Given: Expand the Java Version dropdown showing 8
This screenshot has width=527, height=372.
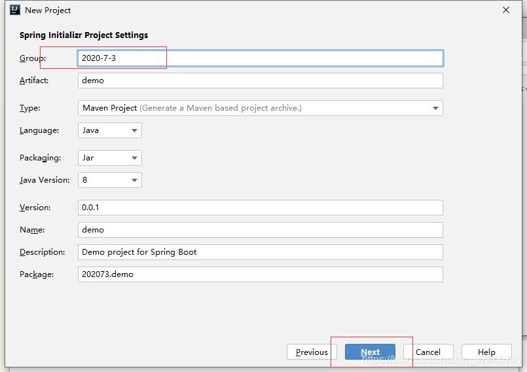Looking at the screenshot, I should coord(110,180).
